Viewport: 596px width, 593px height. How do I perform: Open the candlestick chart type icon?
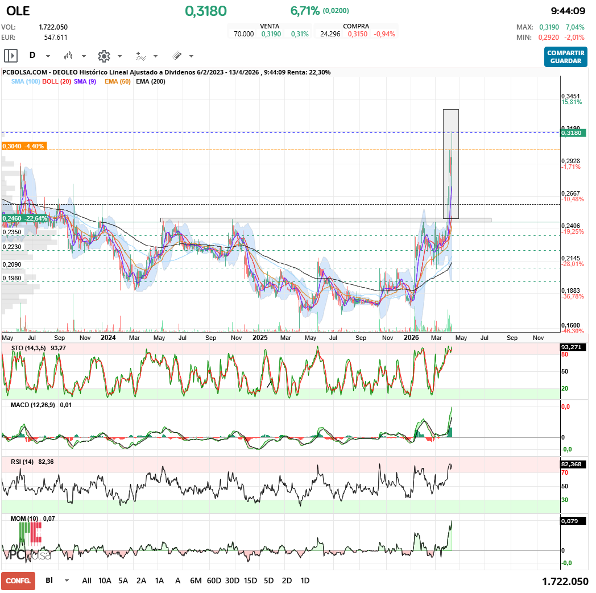click(69, 56)
